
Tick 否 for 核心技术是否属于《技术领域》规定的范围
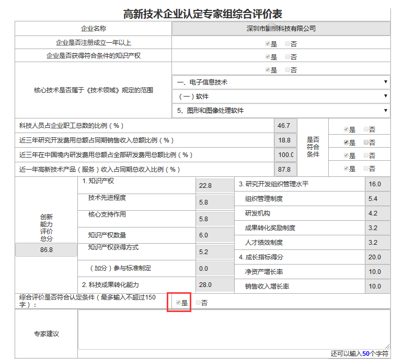tap(287, 70)
